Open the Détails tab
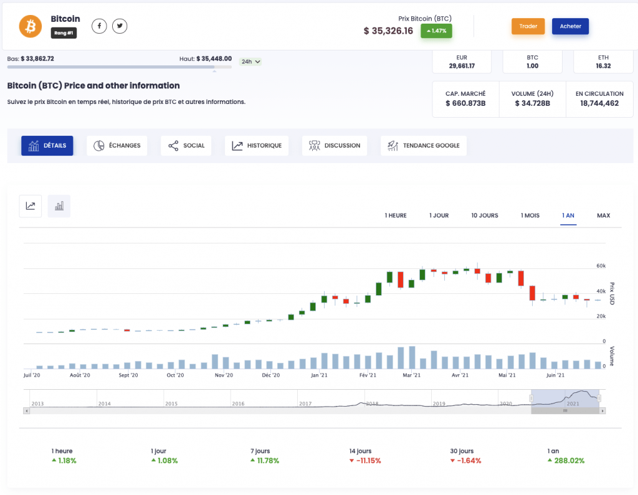 pos(47,146)
